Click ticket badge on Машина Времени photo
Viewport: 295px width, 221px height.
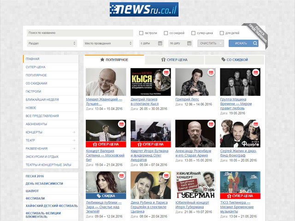pyautogui.click(x=256, y=73)
